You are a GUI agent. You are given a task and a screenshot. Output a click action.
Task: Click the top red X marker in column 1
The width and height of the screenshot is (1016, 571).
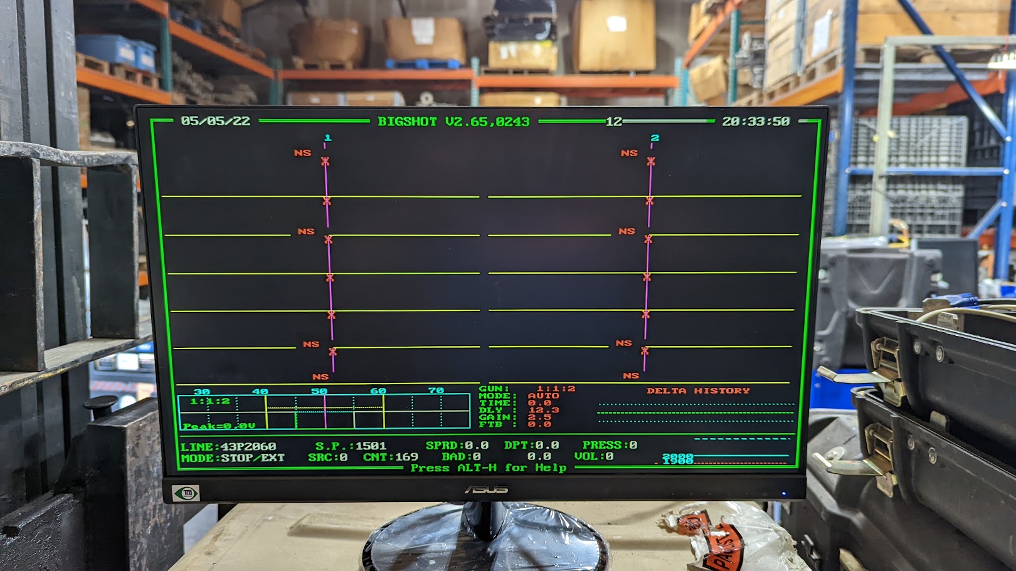tap(325, 162)
